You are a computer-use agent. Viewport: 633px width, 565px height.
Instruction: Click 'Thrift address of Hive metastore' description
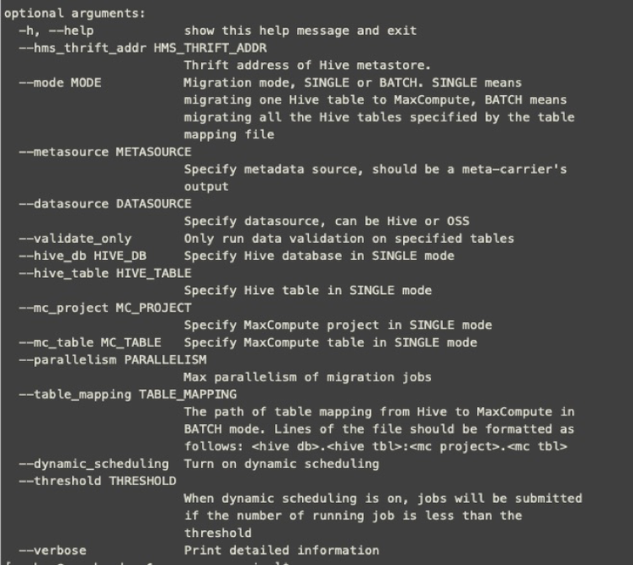tap(307, 65)
